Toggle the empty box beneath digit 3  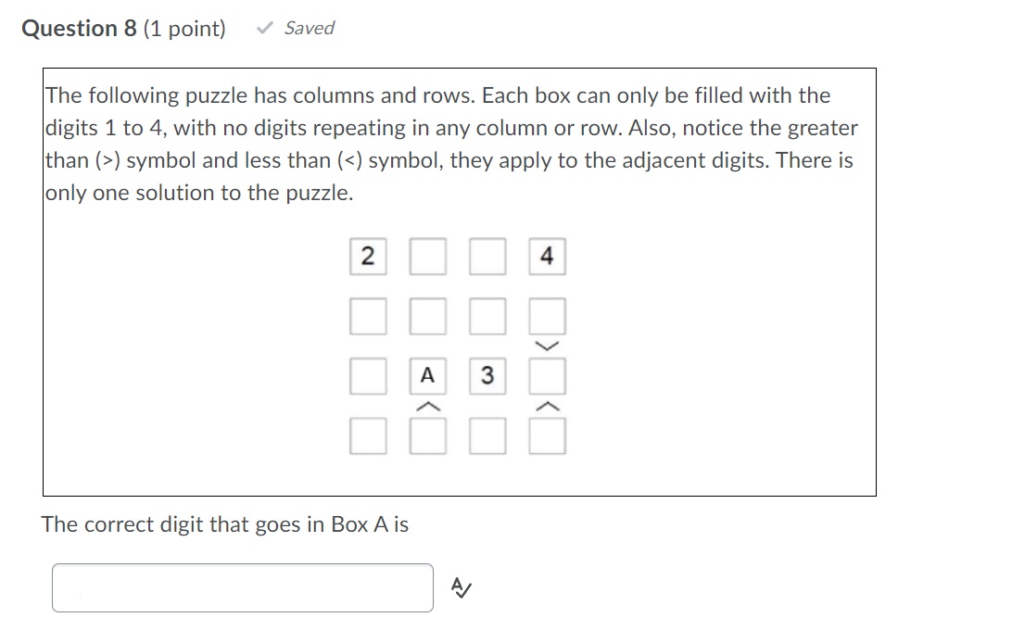click(x=487, y=435)
